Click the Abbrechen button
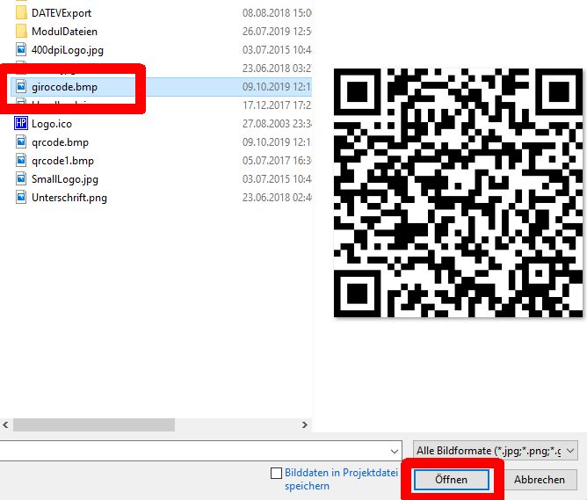 [539, 480]
